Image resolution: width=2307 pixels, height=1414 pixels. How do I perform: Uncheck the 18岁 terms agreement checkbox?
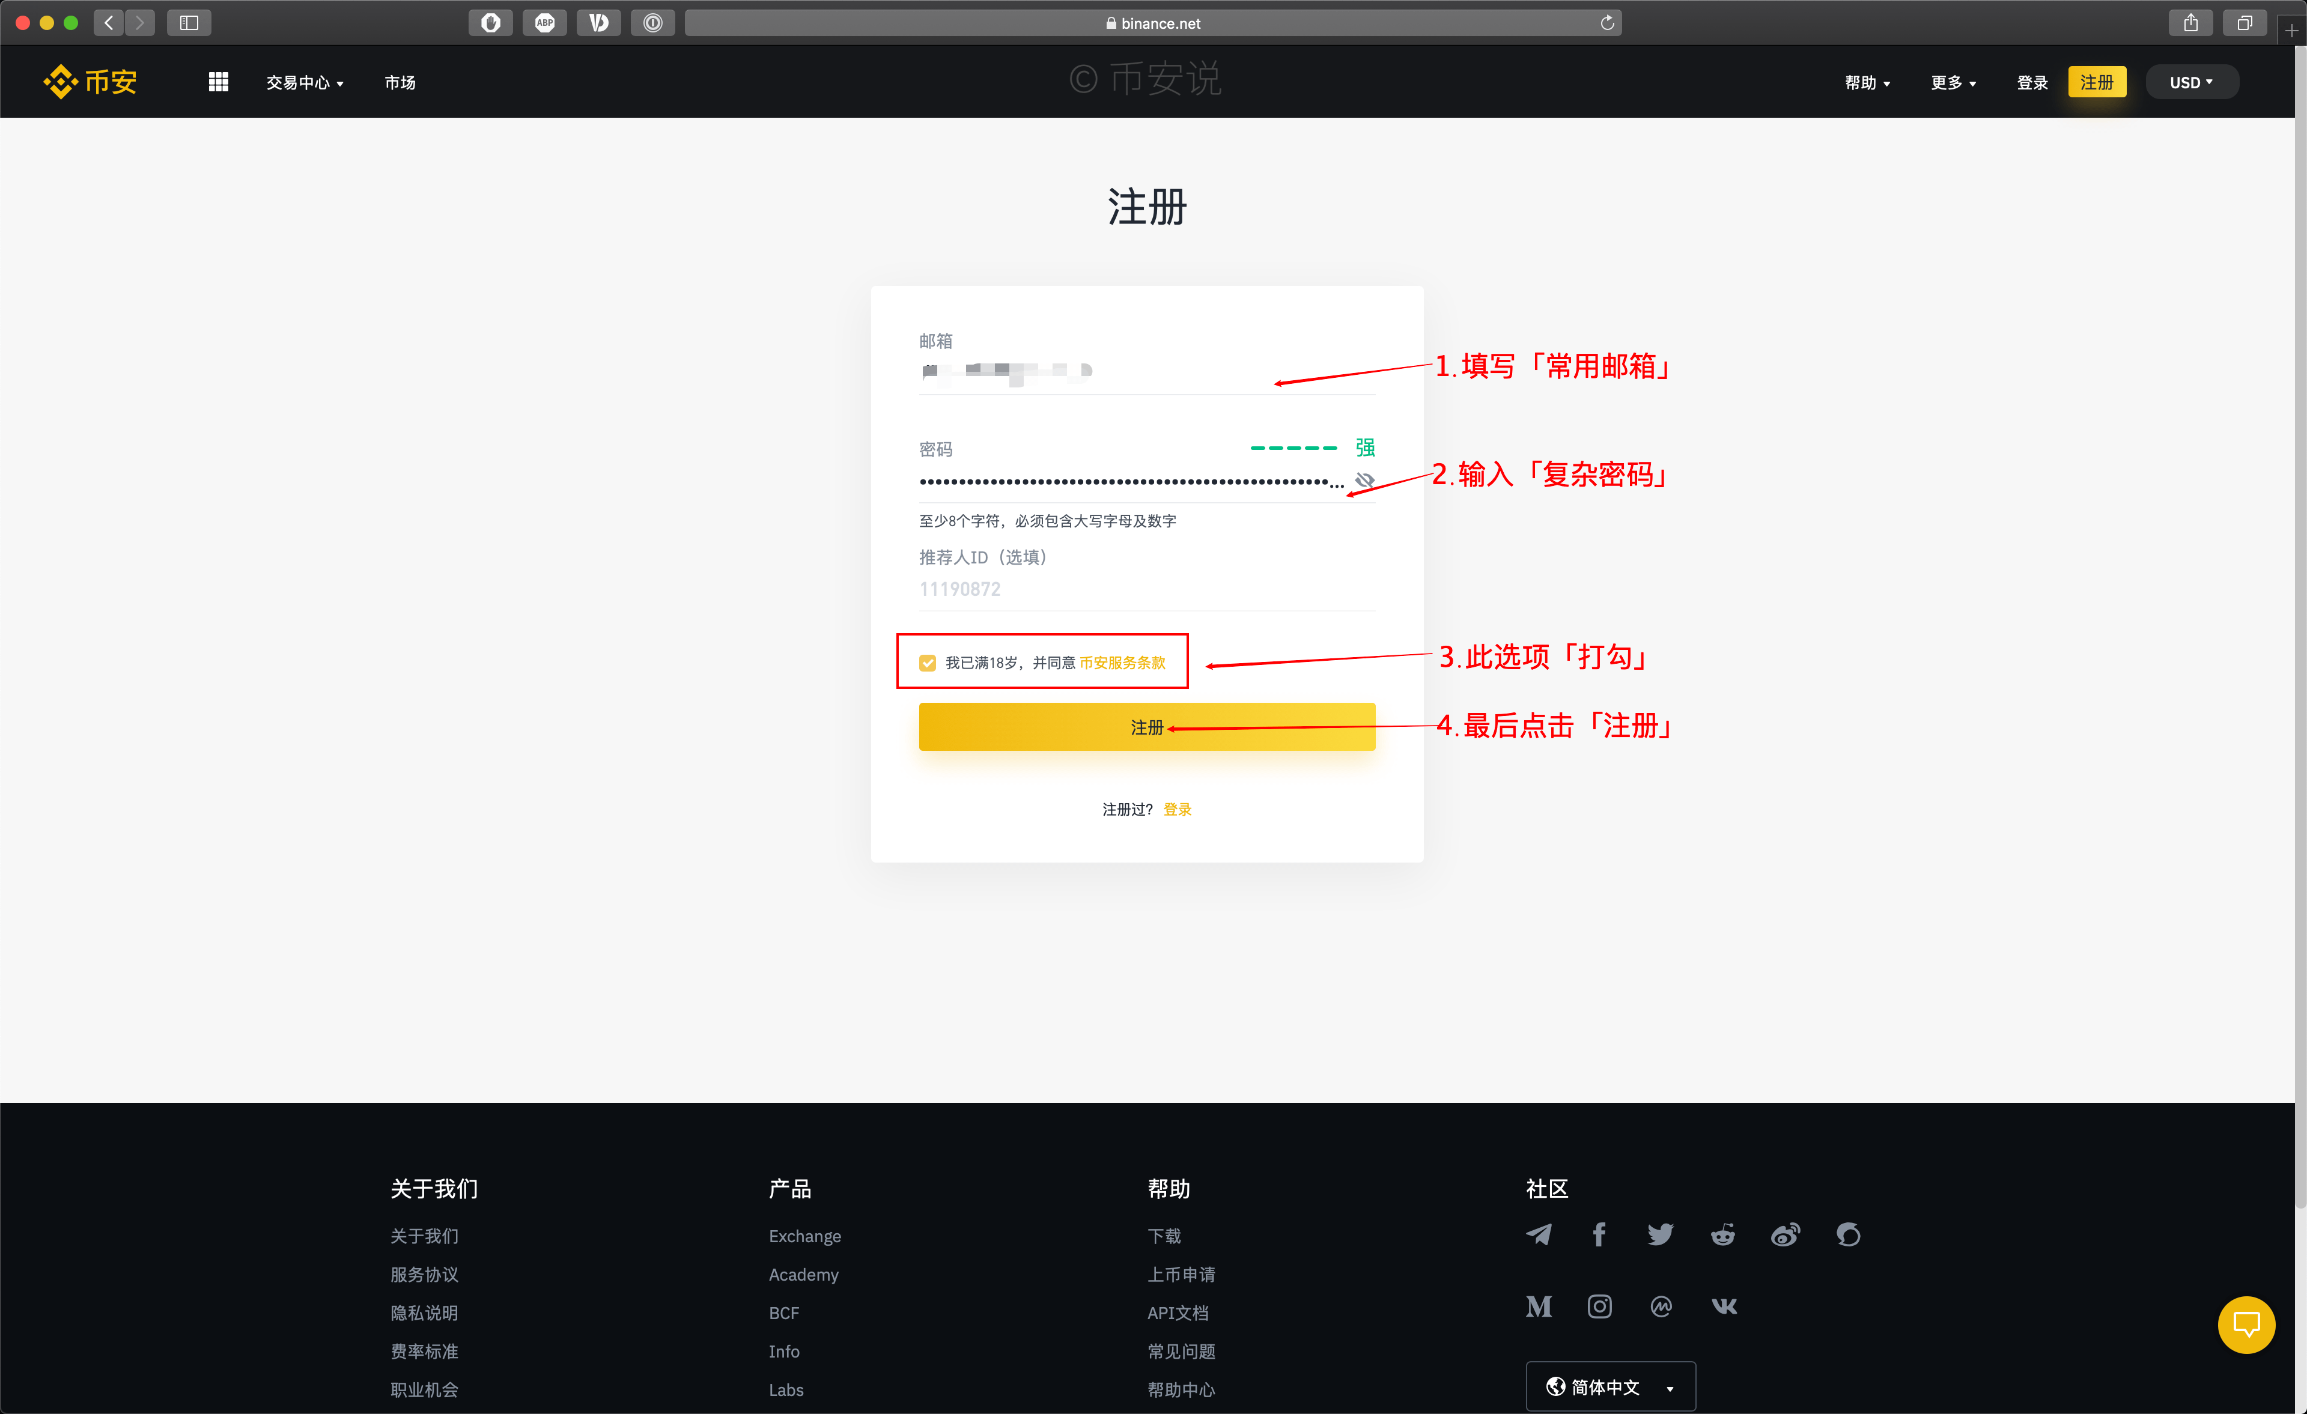(927, 663)
